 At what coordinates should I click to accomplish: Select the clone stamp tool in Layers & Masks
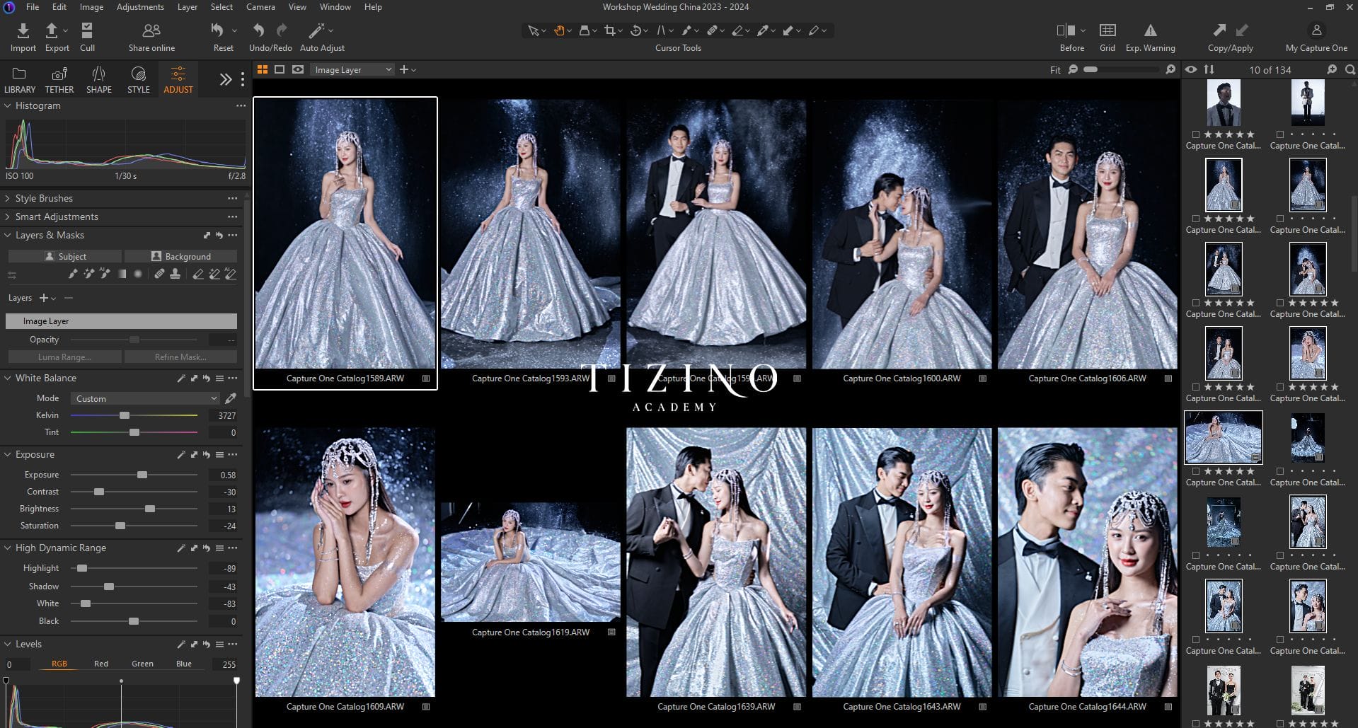click(x=175, y=275)
